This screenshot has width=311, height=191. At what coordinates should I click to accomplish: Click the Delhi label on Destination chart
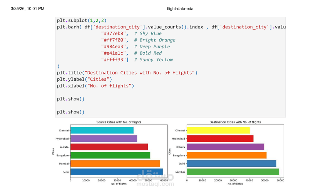(182, 164)
